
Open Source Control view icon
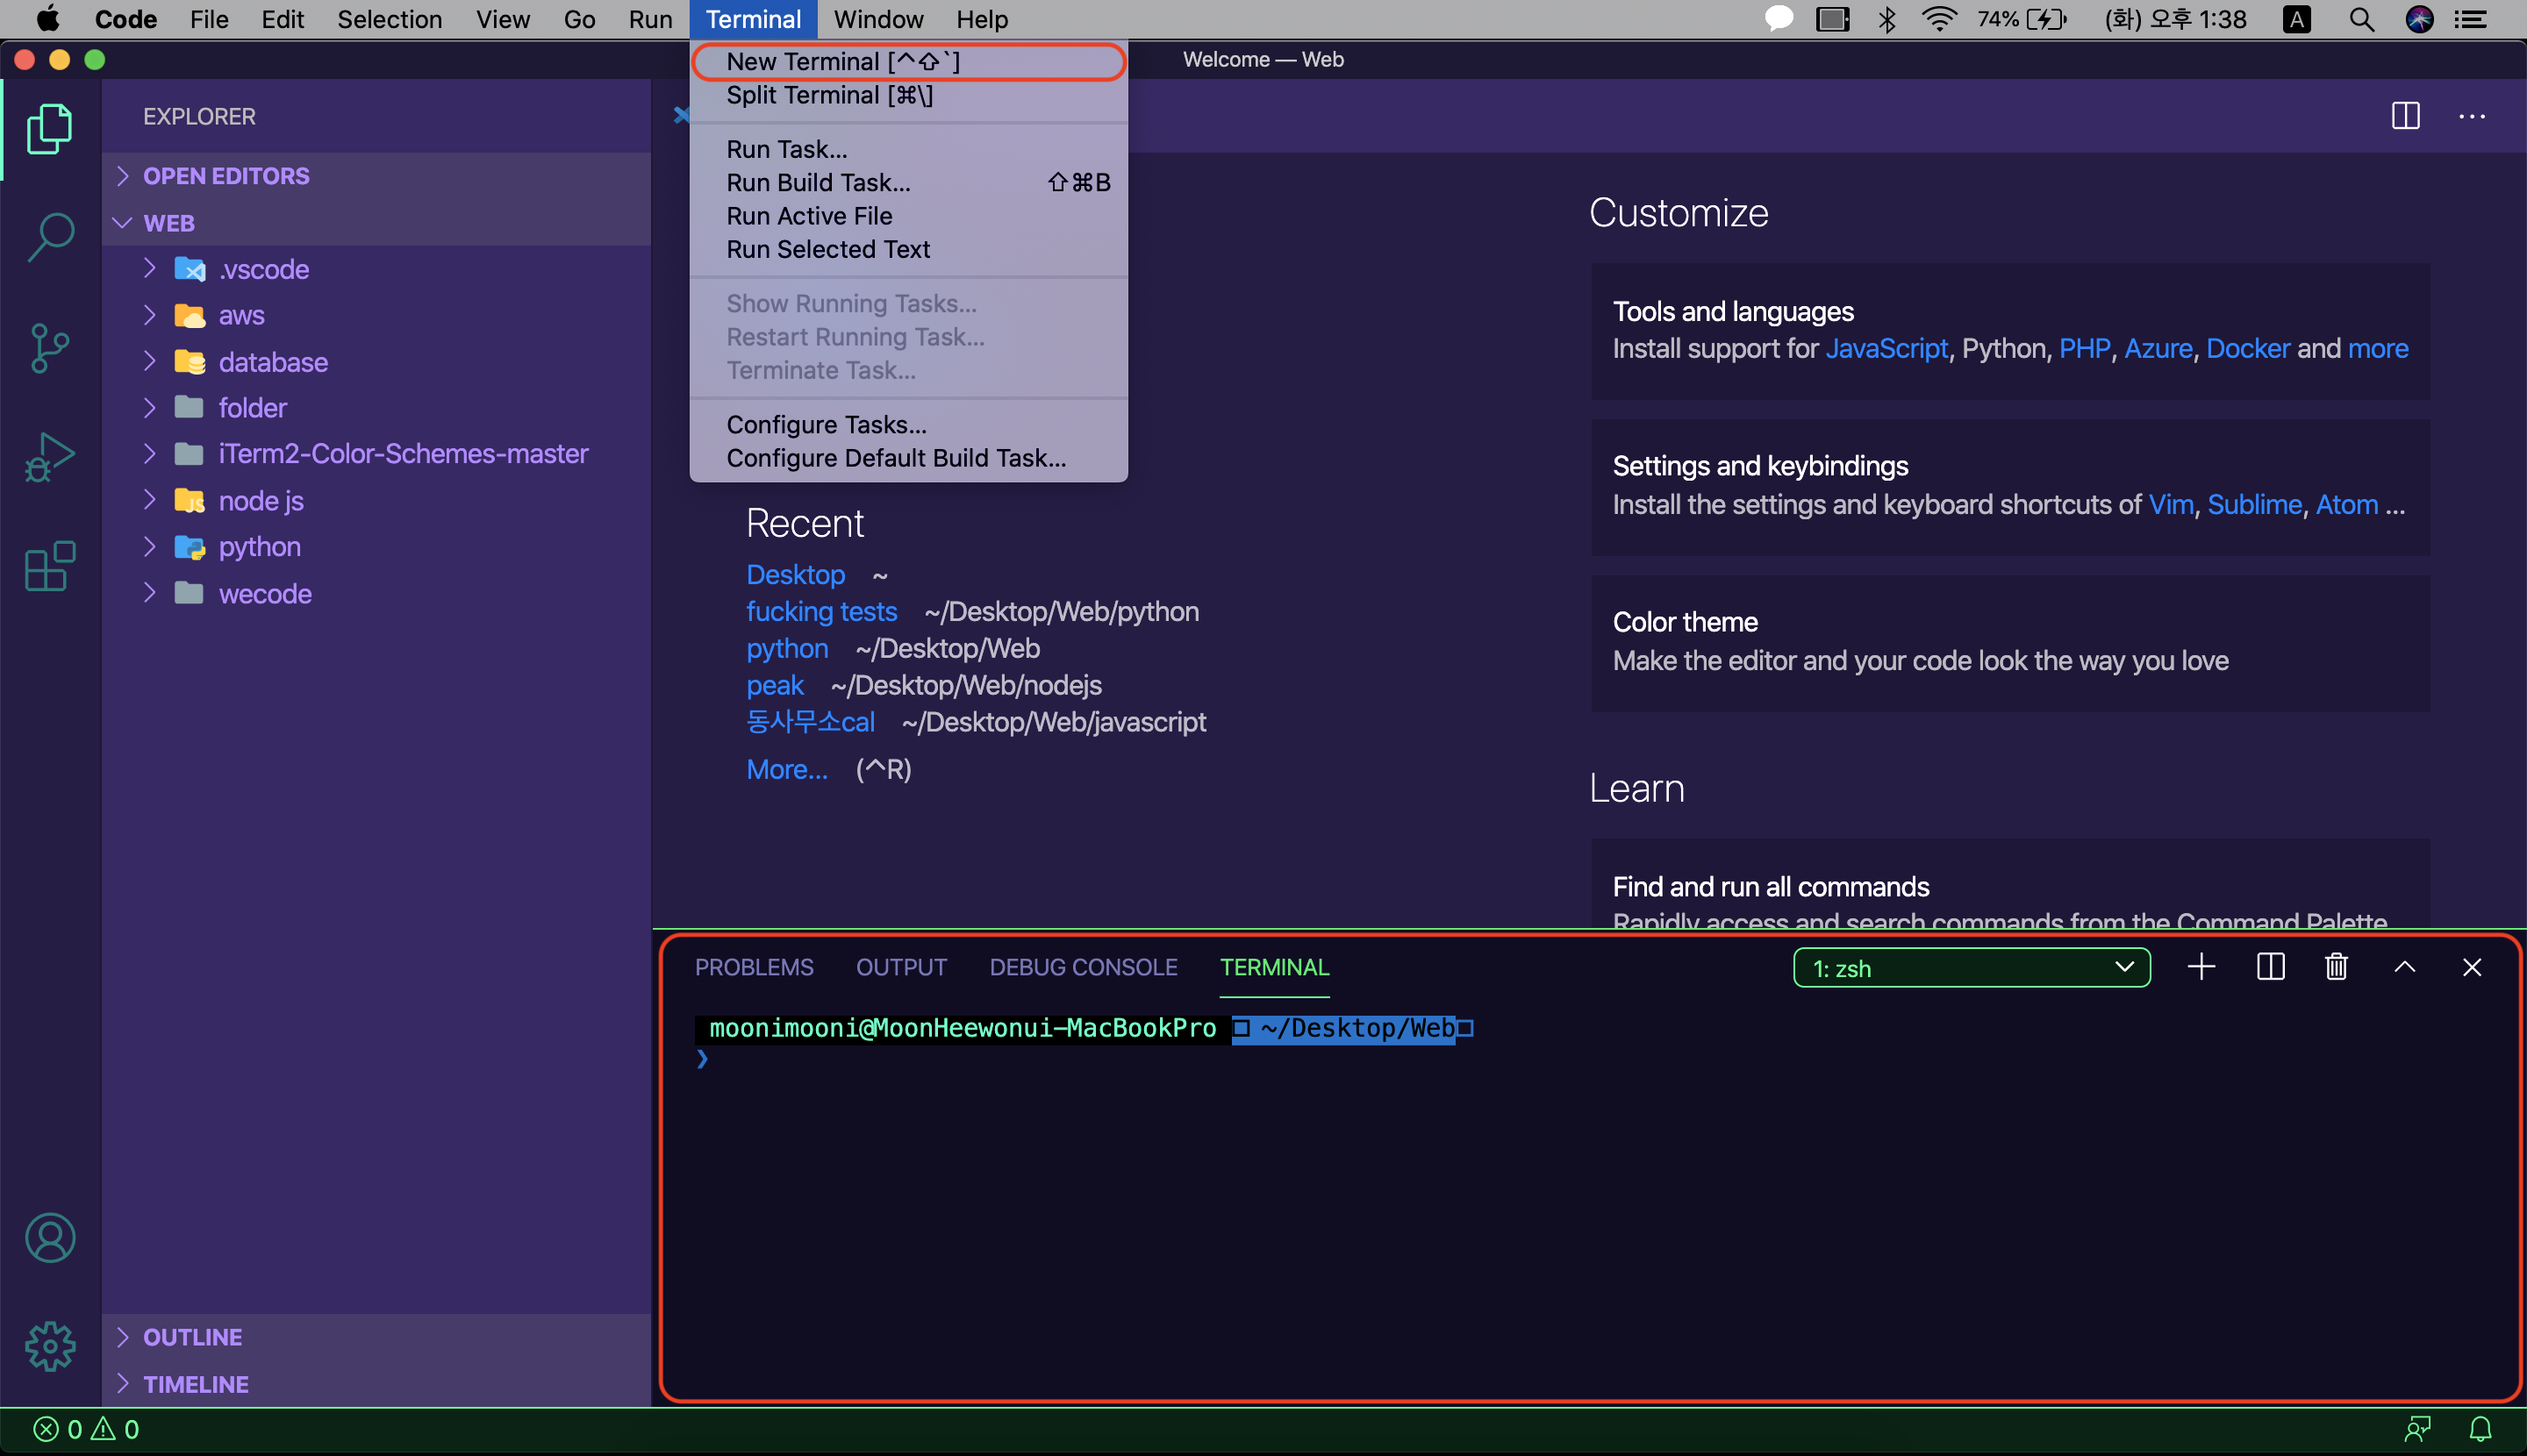coord(50,348)
